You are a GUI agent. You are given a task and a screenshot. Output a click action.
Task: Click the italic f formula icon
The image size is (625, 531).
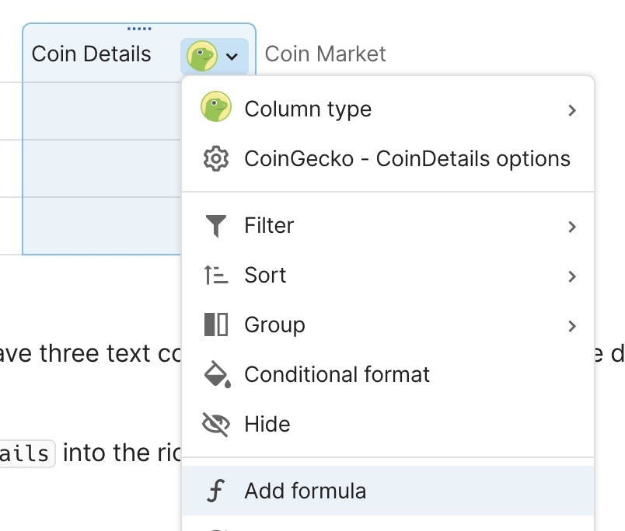[x=215, y=491]
